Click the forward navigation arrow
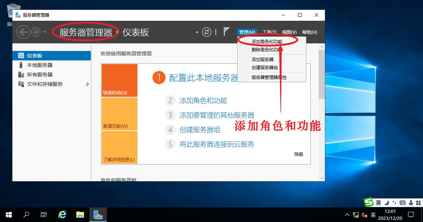The image size is (423, 222). (36, 32)
